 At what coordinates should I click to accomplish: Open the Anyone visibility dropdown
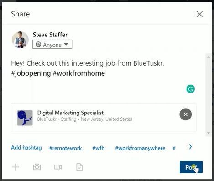[52, 44]
